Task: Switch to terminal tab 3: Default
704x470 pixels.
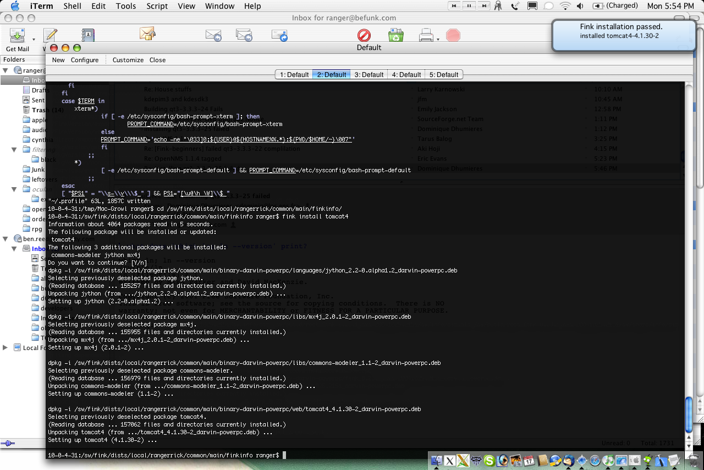Action: (369, 75)
